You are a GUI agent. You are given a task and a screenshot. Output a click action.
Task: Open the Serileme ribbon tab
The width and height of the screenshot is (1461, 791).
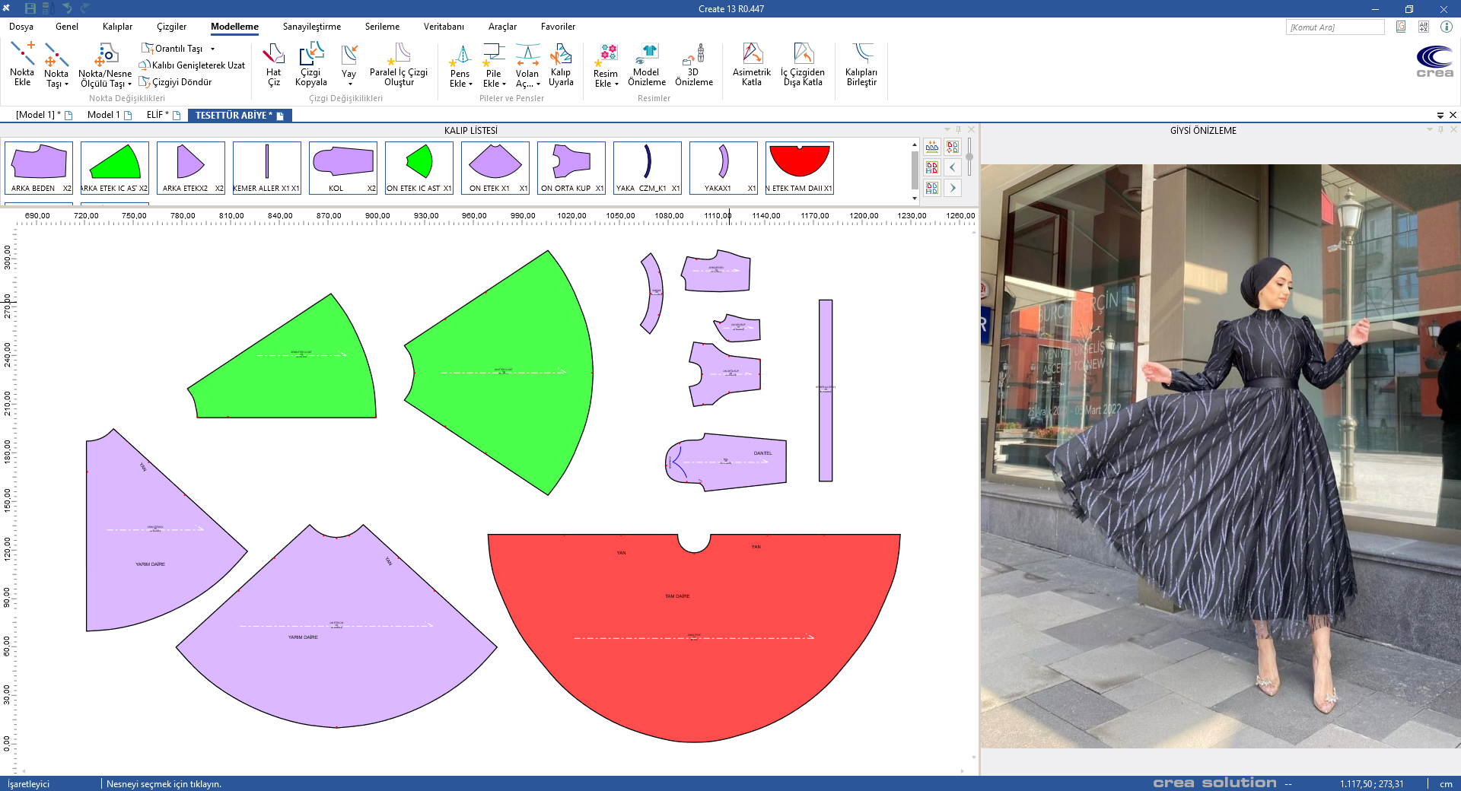point(382,27)
